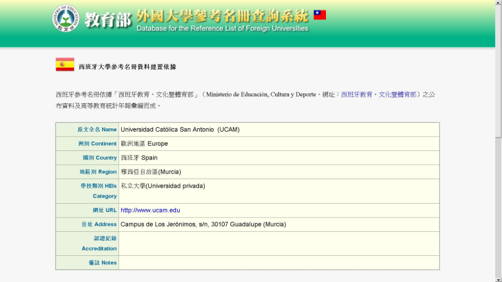Viewport: 502px width, 282px height.
Task: Click the Ministry of Education round logo
Action: coord(66,18)
